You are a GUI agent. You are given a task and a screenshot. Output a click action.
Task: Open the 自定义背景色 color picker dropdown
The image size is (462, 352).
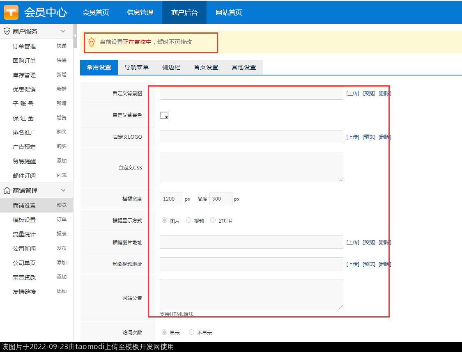[164, 115]
